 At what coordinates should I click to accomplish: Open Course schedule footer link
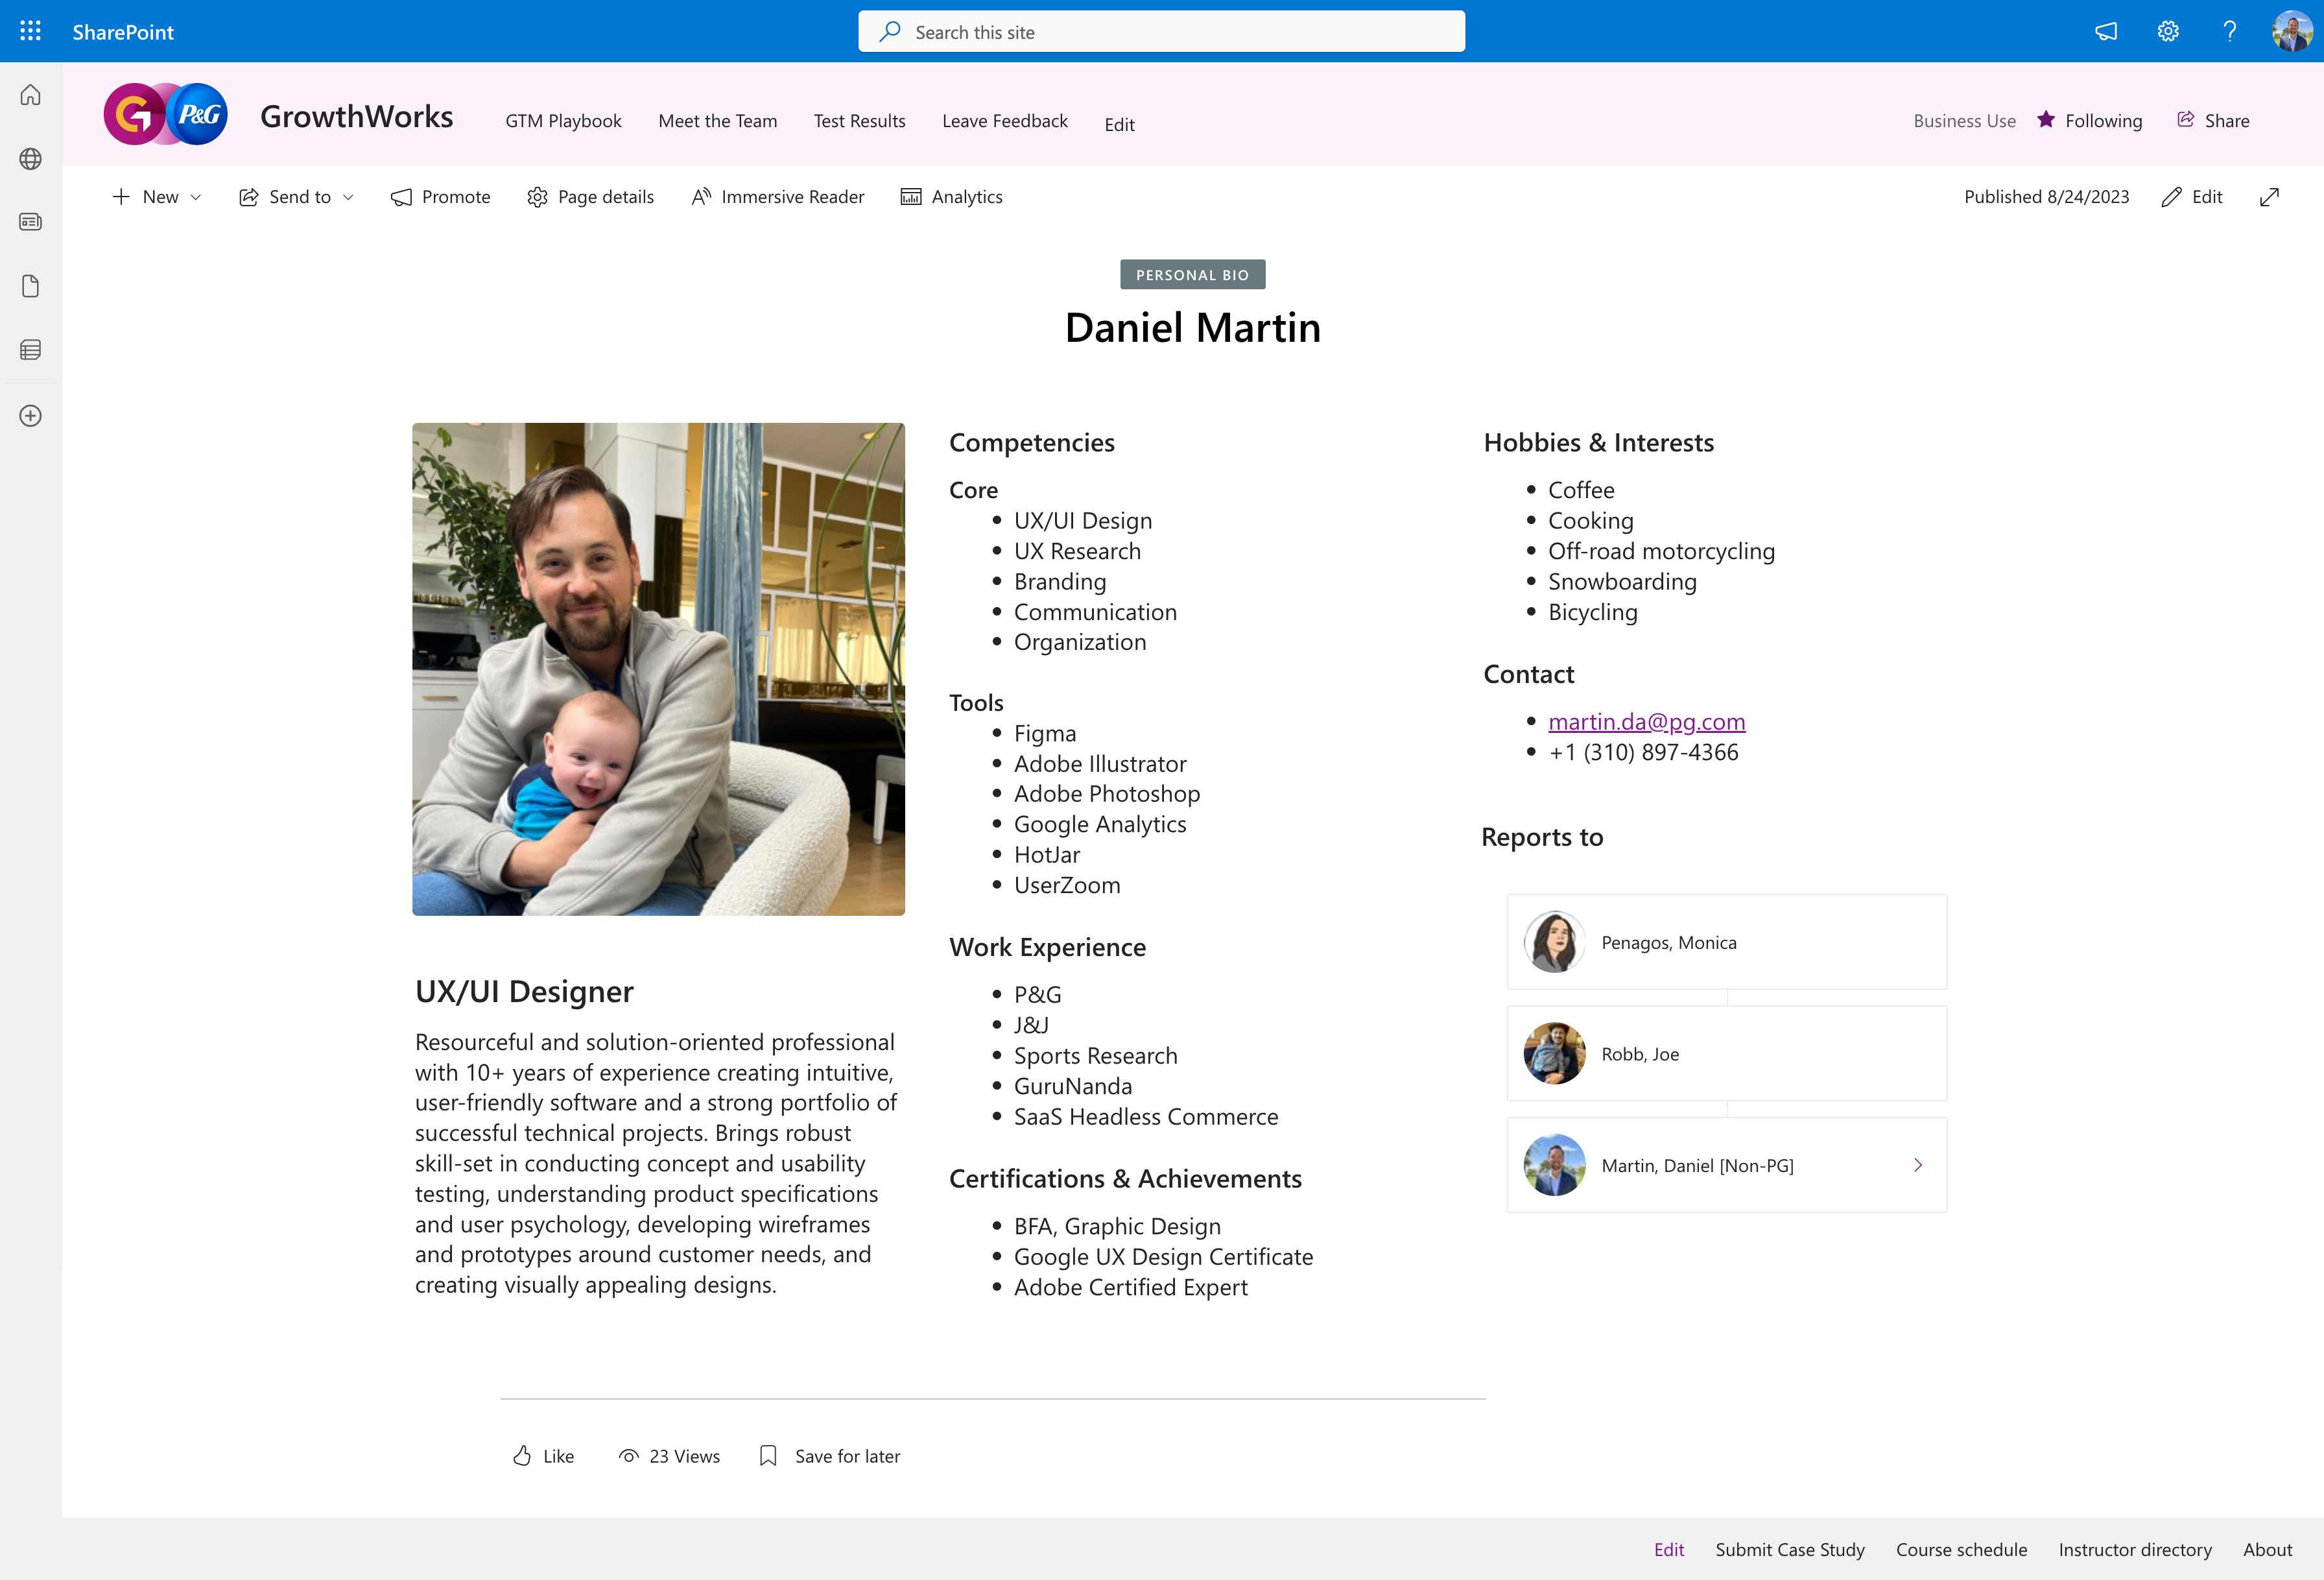click(x=1961, y=1549)
